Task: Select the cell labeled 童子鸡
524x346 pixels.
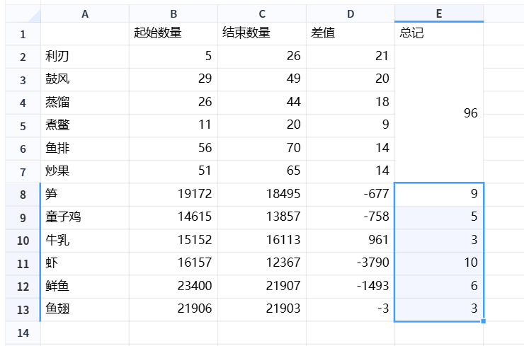Action: point(85,217)
